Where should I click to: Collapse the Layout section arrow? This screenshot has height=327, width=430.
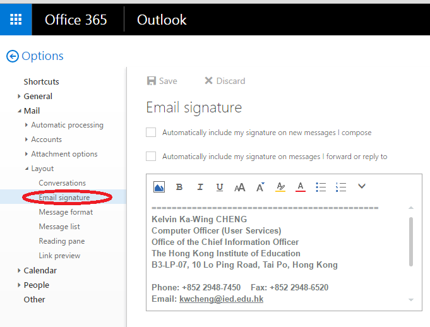tap(27, 169)
